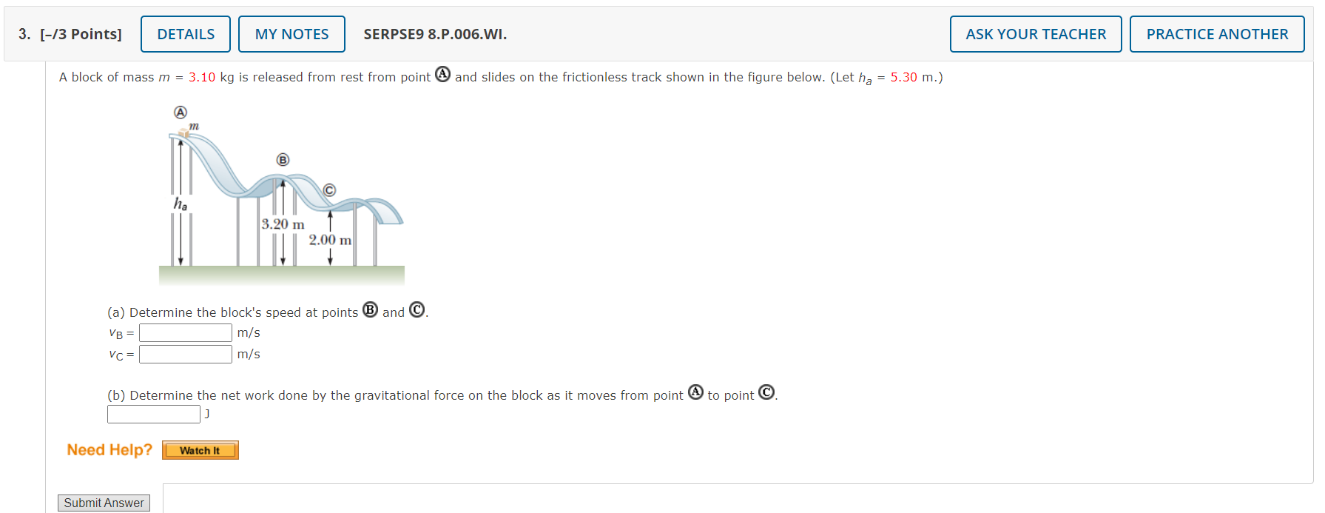This screenshot has height=513, width=1325.
Task: Click the circled C icon in part (a)
Action: [x=416, y=310]
